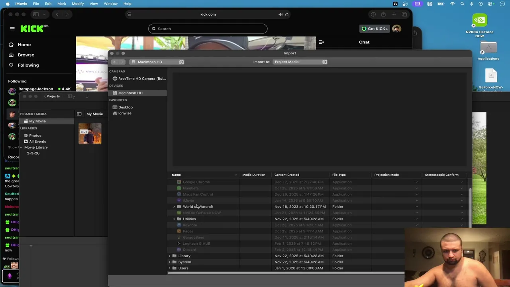
Task: Click the 6.0s clip thumbnail in iMovie
Action: pyautogui.click(x=90, y=134)
